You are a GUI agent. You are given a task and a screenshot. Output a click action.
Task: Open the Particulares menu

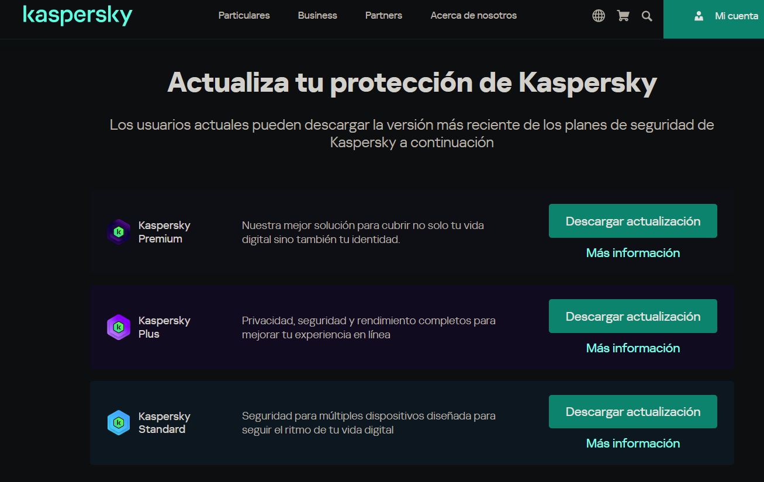244,16
